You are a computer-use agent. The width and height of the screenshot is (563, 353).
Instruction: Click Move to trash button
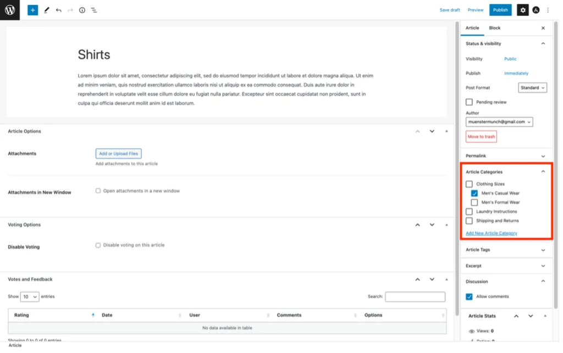click(x=482, y=137)
